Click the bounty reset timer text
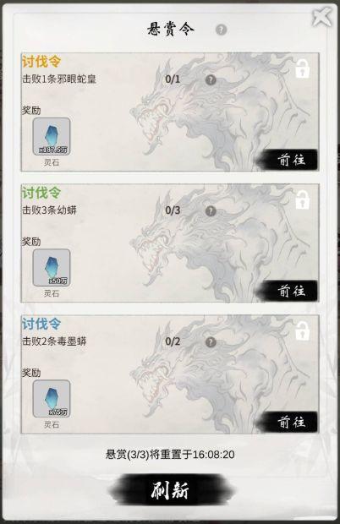 (170, 455)
